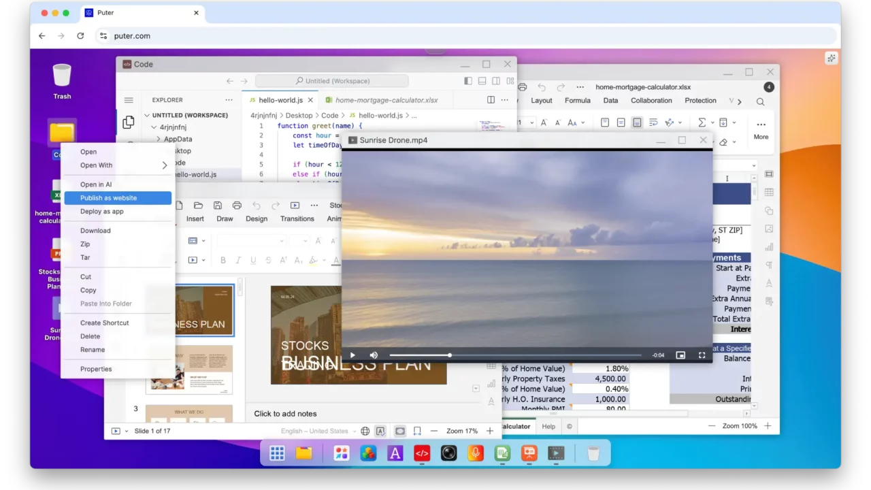871x490 pixels.
Task: Expand the Open With submenu arrow
Action: [164, 165]
